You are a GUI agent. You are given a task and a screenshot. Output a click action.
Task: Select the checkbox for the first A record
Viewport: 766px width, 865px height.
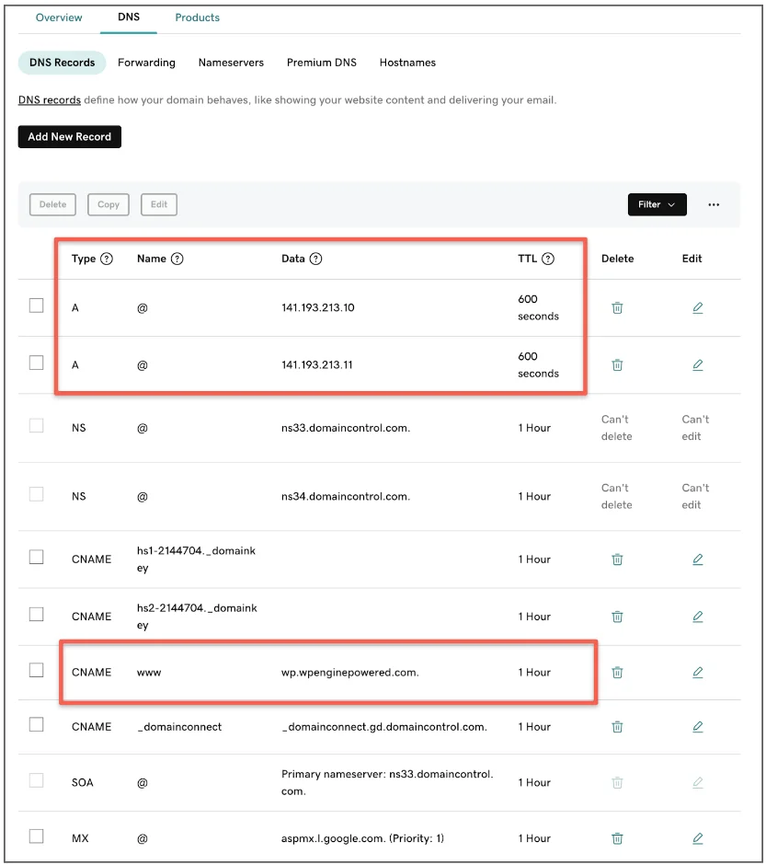(36, 305)
